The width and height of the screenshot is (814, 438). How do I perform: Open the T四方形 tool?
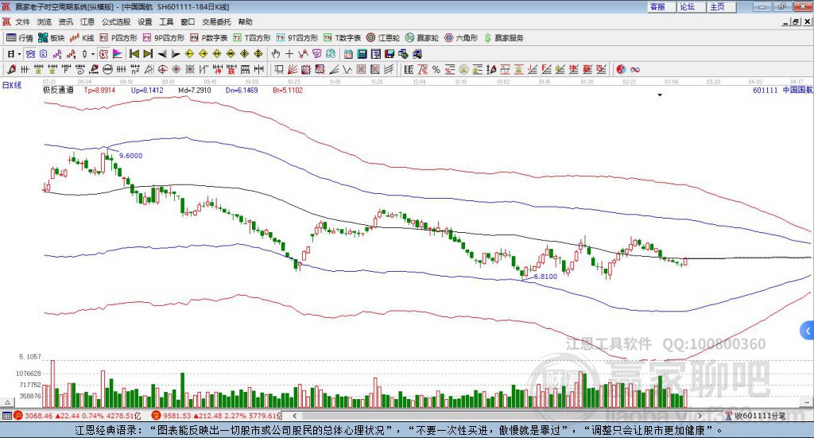[252, 38]
